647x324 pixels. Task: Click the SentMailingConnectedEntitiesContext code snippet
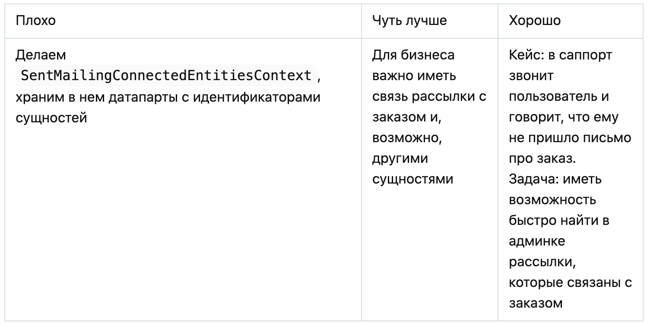[166, 75]
